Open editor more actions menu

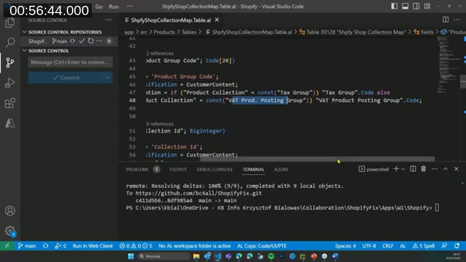pyautogui.click(x=456, y=20)
